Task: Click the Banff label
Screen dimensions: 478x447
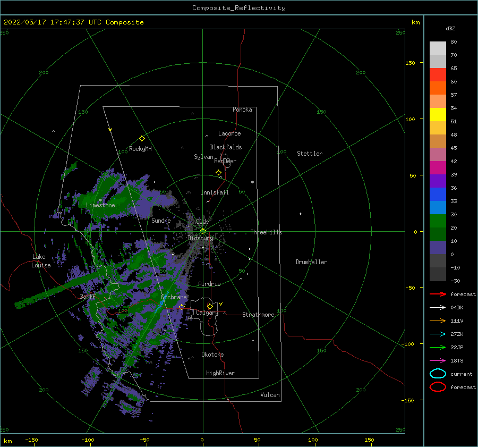Action: tap(88, 296)
